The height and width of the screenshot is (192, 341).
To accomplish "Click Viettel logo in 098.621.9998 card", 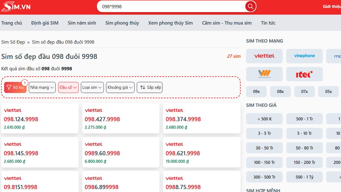I will pos(174,144).
